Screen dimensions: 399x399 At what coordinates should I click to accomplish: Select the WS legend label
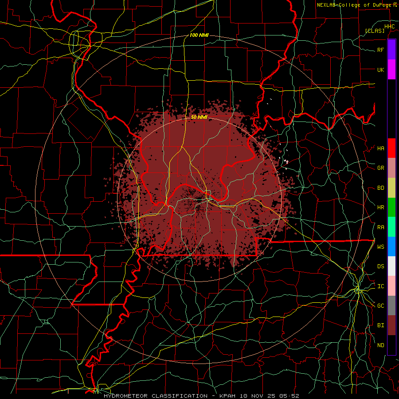380,247
